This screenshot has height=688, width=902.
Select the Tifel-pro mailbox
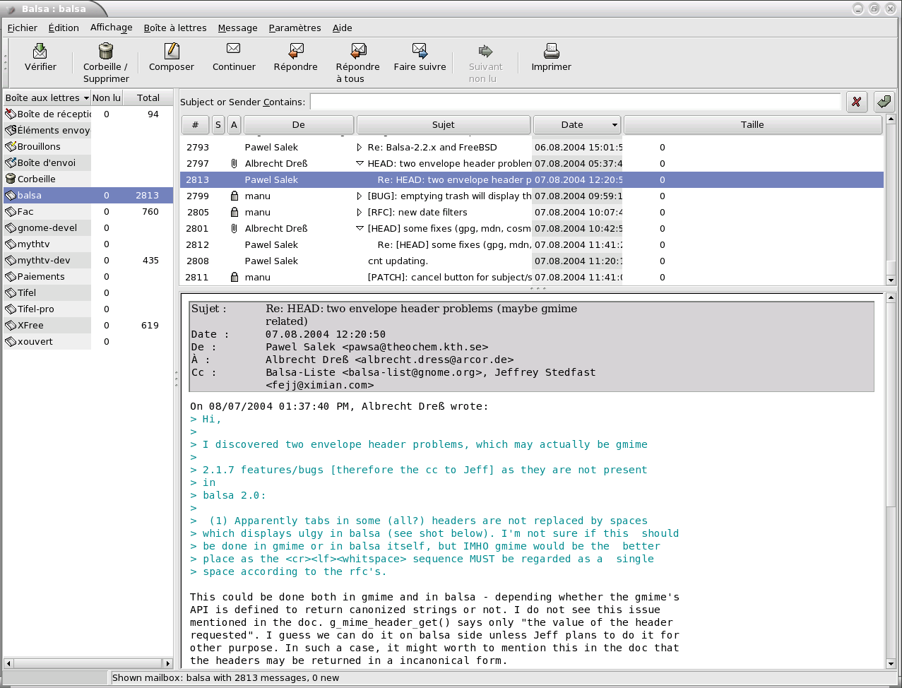pyautogui.click(x=88, y=309)
